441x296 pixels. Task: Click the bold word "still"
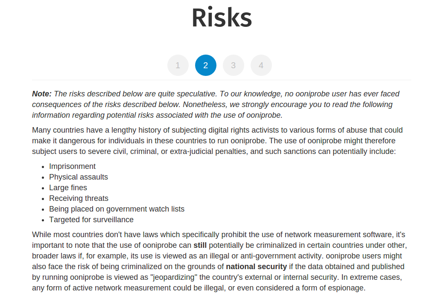click(200, 245)
